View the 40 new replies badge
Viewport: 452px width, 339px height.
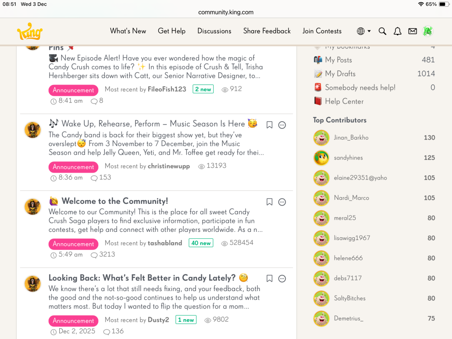coord(201,243)
